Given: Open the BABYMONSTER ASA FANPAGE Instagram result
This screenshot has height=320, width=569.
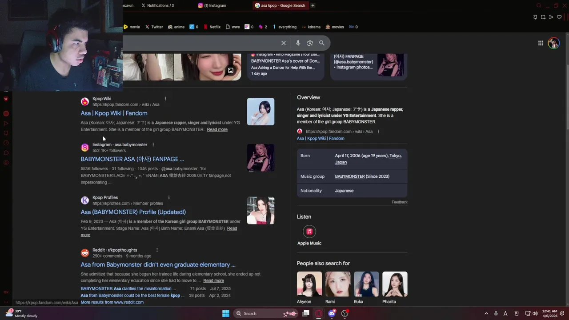Looking at the screenshot, I should click(132, 159).
